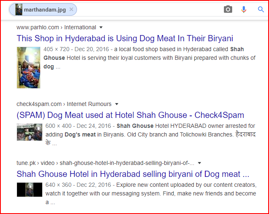This screenshot has width=269, height=214.
Task: Click the International breadcrumb text
Action: 80,27
